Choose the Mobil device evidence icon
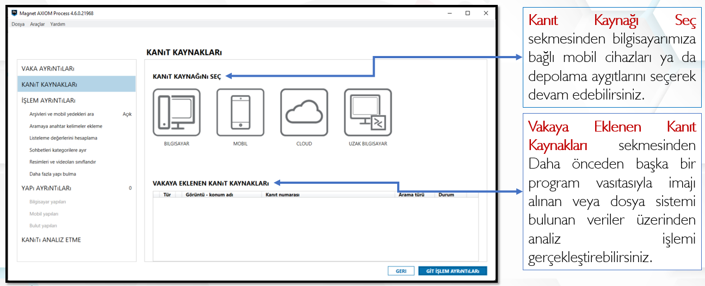Viewport: 705px width, 286px height. point(240,112)
